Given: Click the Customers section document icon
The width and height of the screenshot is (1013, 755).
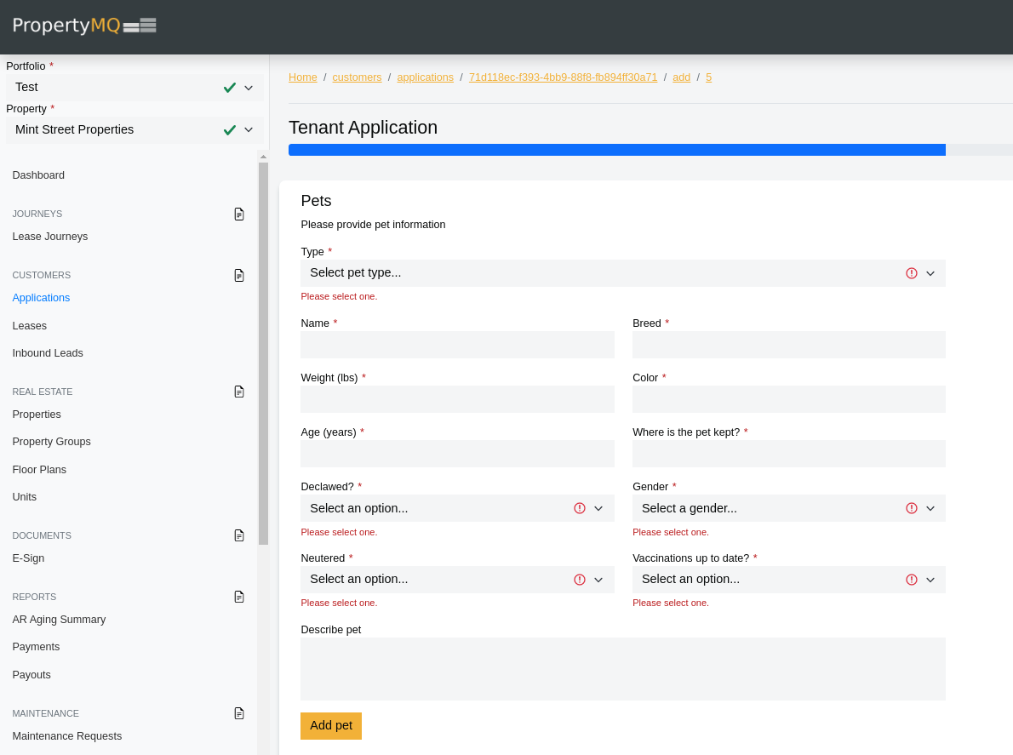Looking at the screenshot, I should point(239,275).
